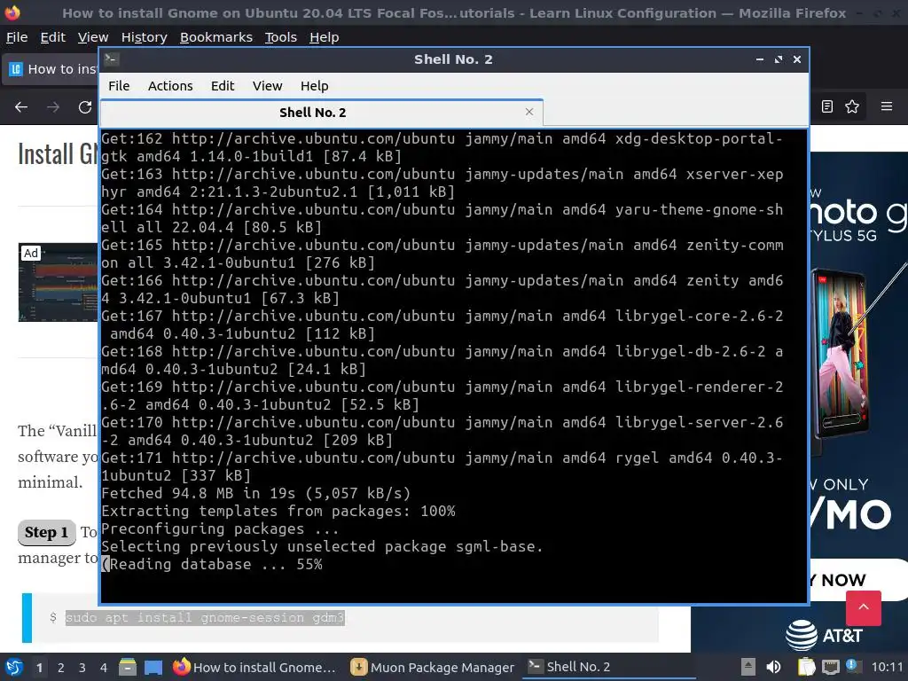Click 'Selecting previously unselected package sgml-base.' line

[322, 546]
